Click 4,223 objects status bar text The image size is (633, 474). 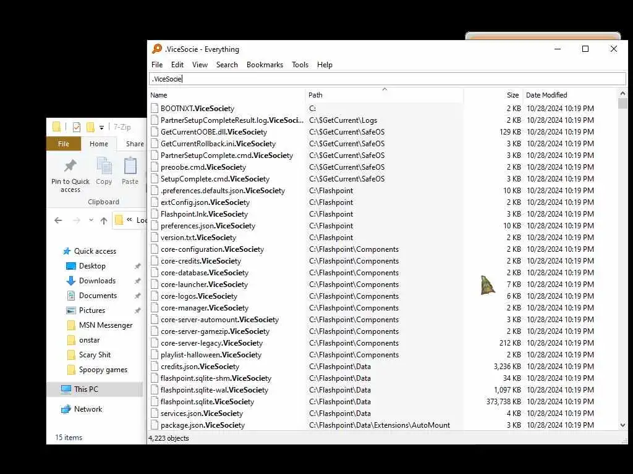[168, 438]
